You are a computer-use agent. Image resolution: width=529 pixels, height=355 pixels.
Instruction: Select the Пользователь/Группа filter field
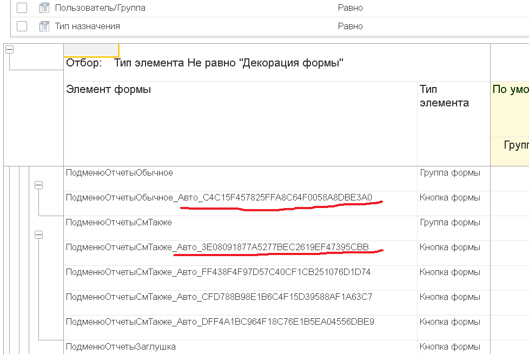pos(100,8)
